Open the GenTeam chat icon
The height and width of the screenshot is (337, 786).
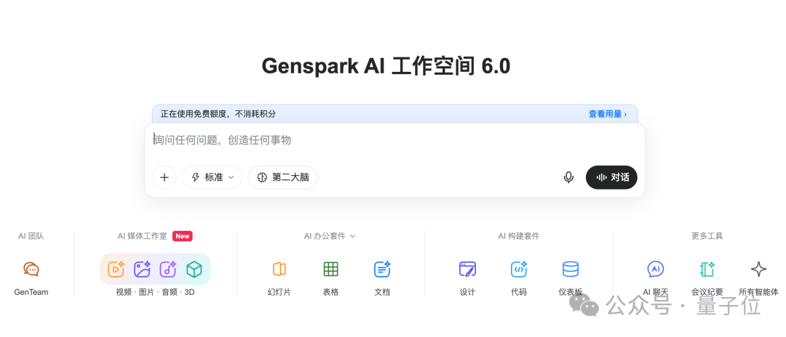pyautogui.click(x=31, y=269)
